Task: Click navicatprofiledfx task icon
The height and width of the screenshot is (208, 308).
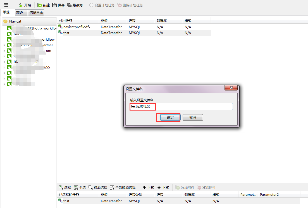Action: click(61, 27)
